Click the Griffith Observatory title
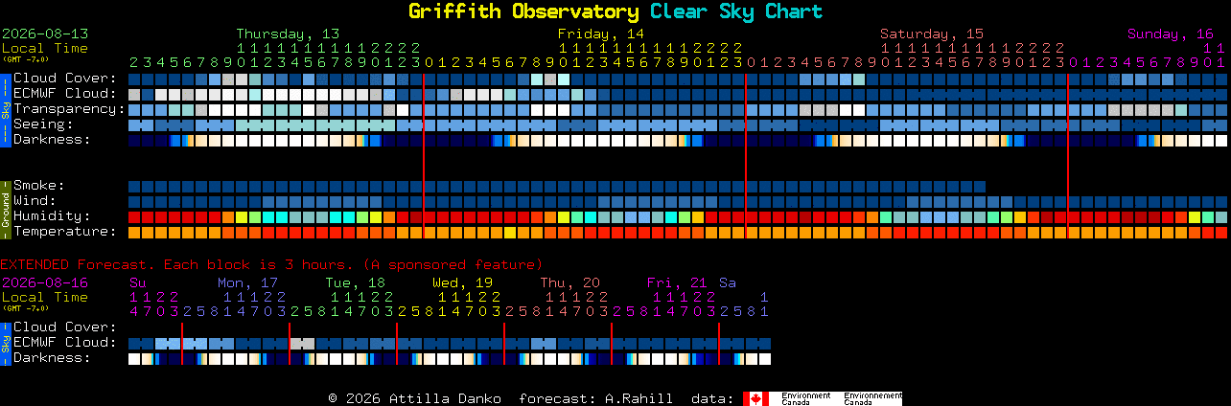This screenshot has height=406, width=1231. [523, 11]
